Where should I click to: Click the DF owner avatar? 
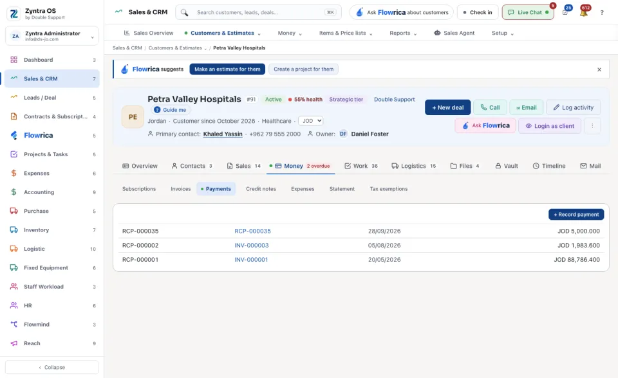(x=343, y=134)
